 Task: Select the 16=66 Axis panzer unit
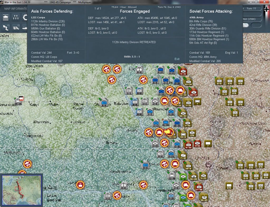tap(166, 123)
